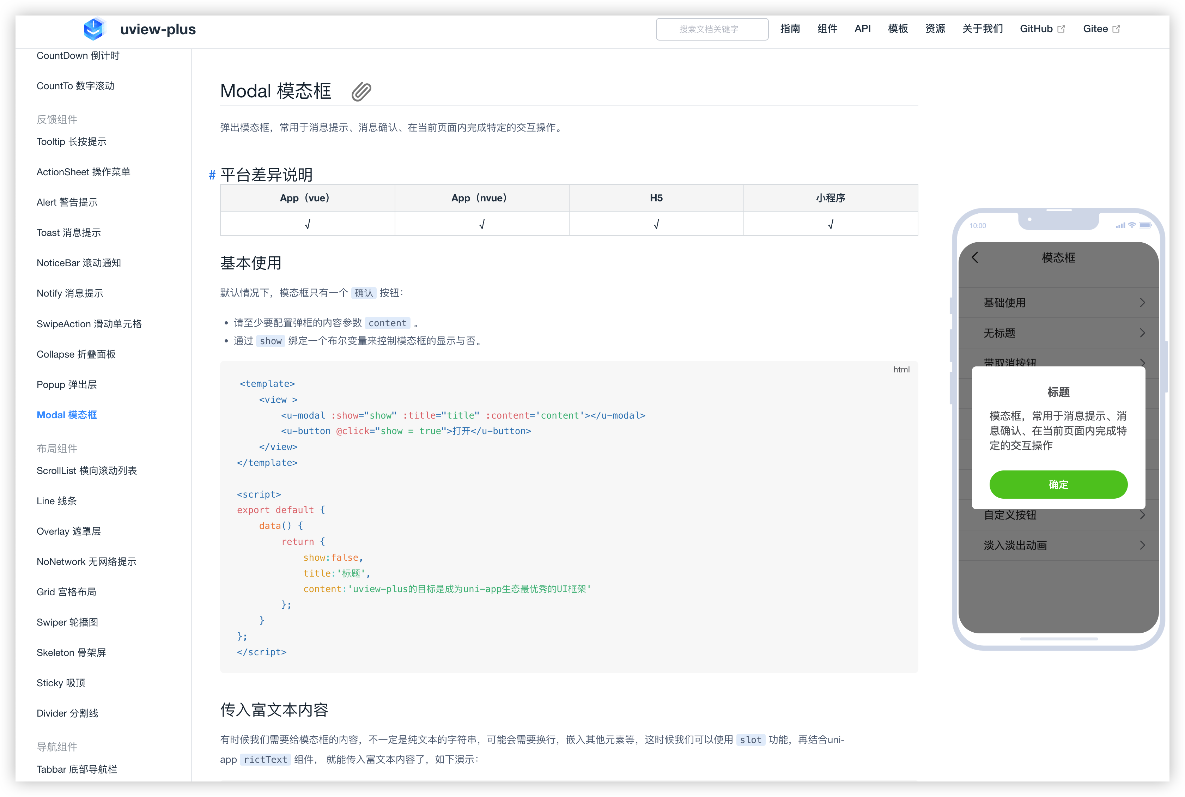Expand 基础使用 row chevron in phone preview
This screenshot has height=797, width=1185.
tap(1142, 303)
